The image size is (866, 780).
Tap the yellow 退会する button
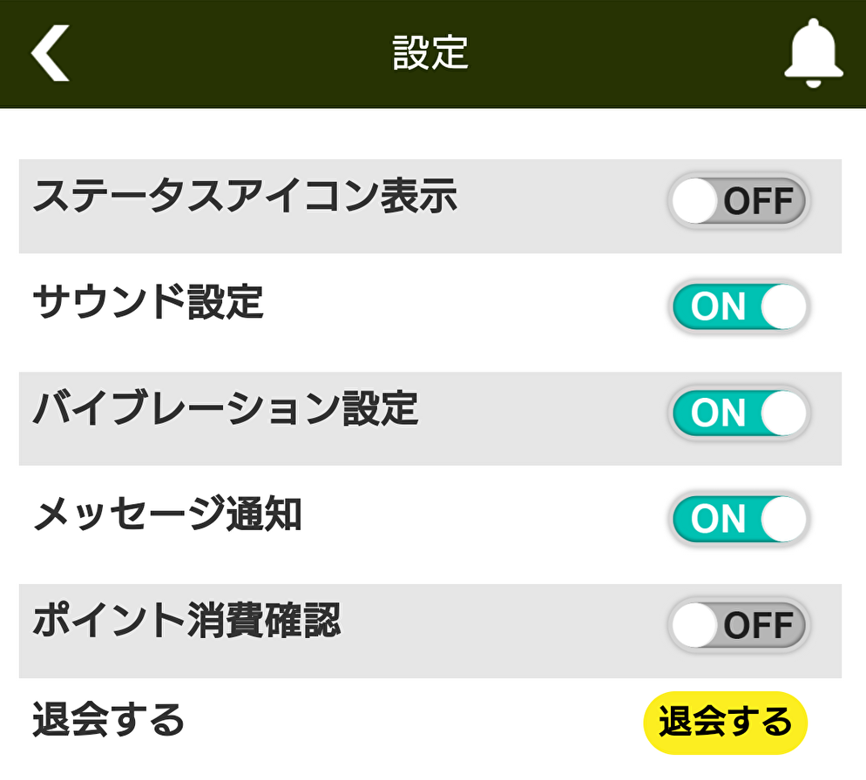725,722
